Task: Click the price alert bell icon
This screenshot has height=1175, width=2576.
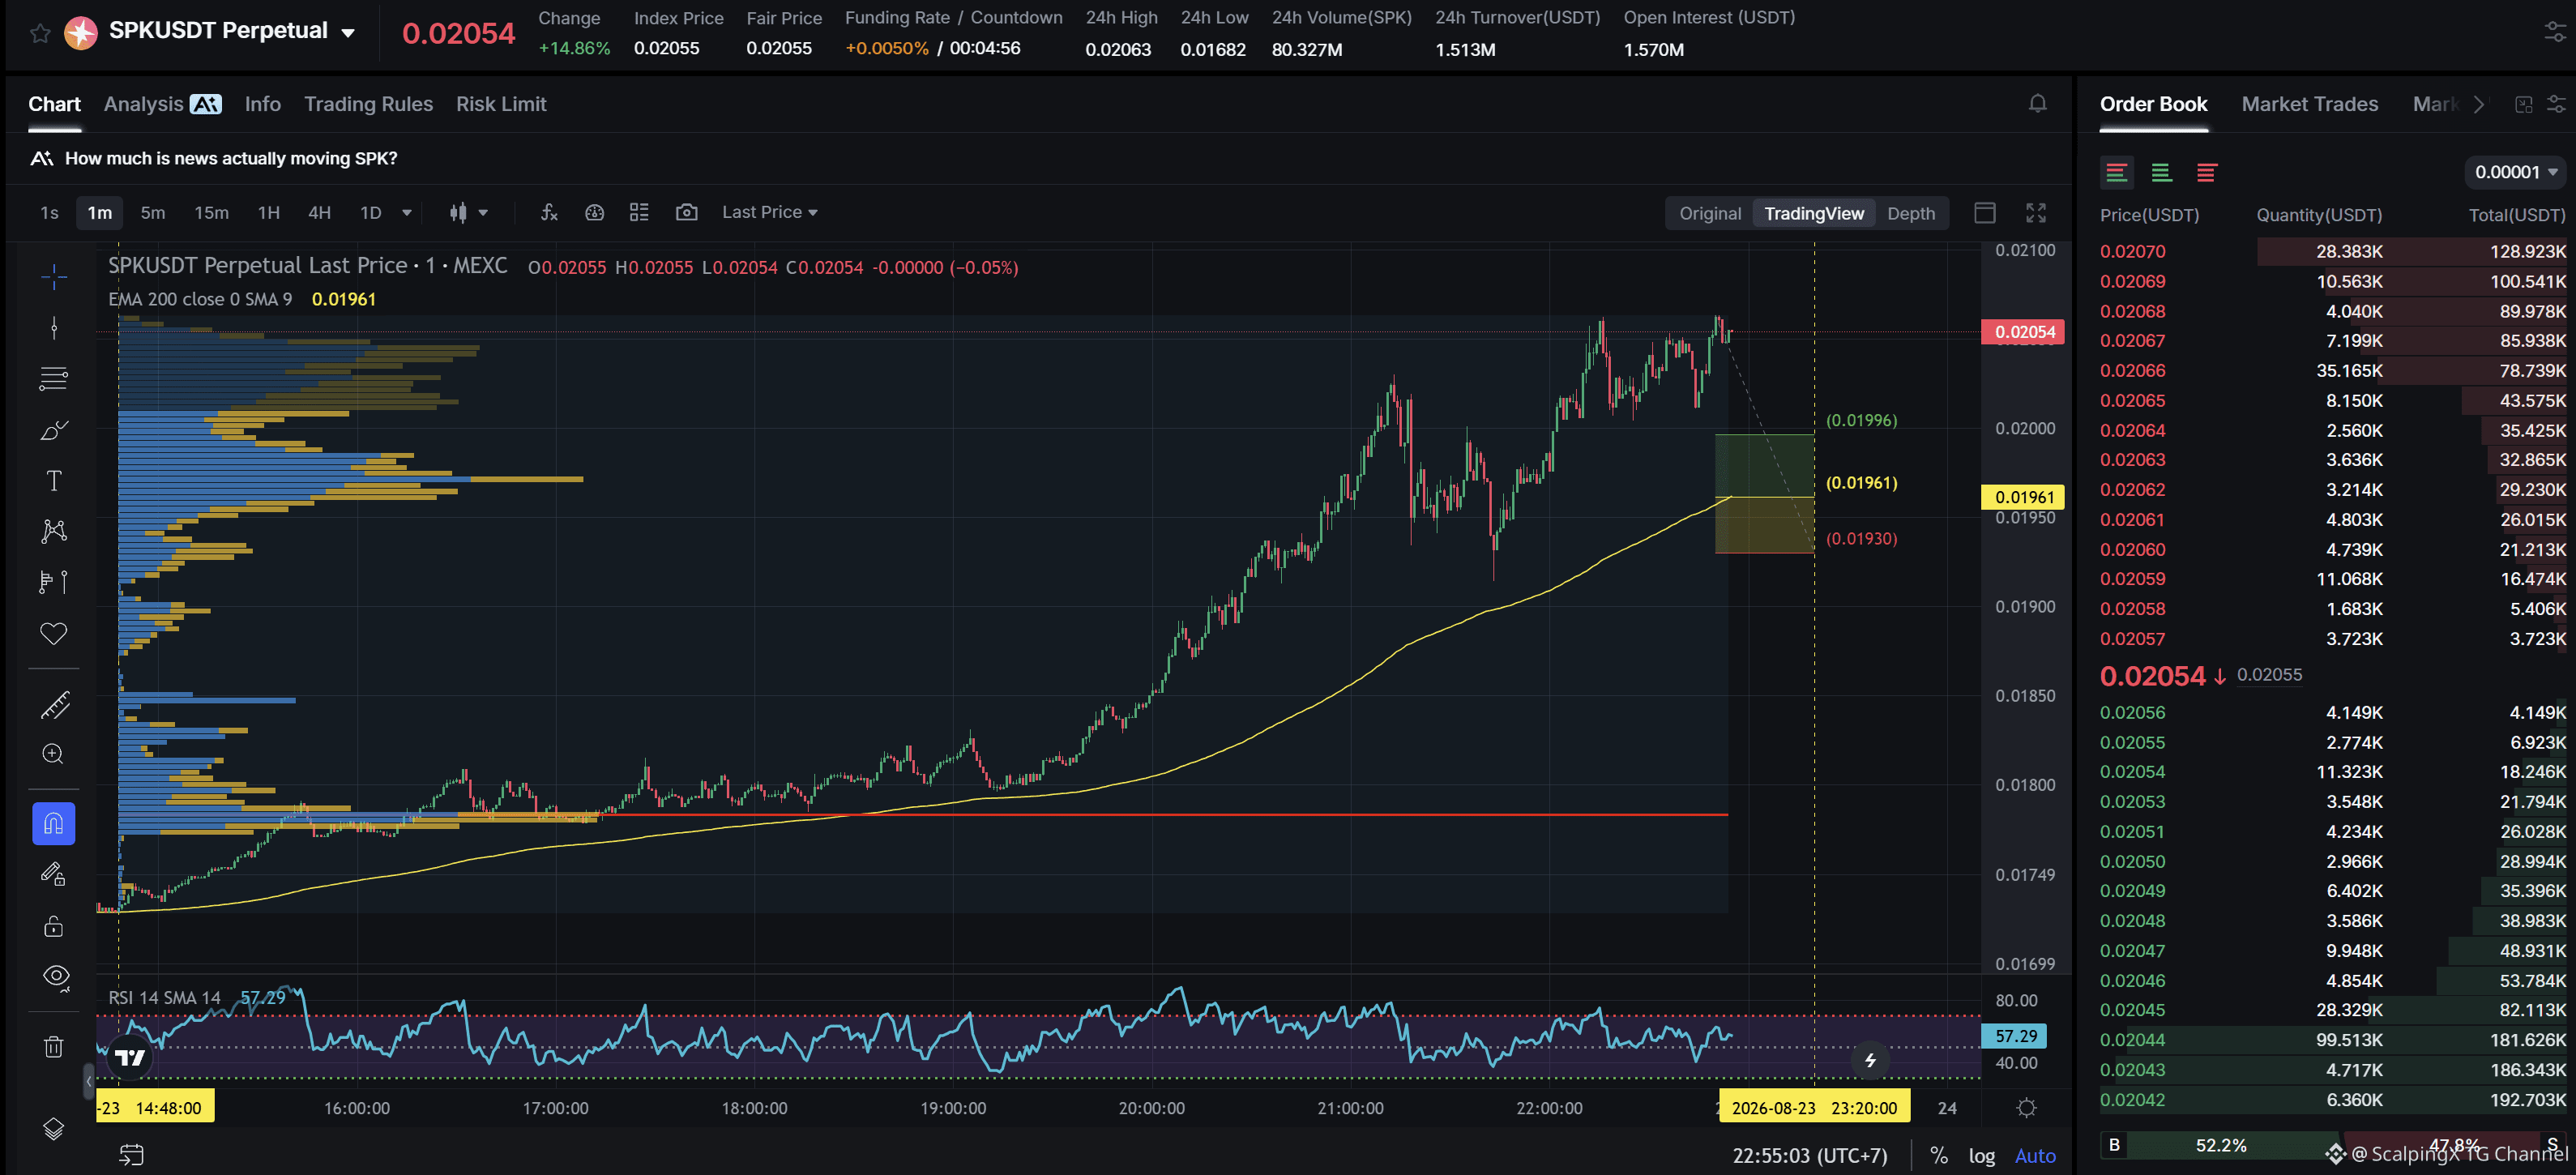Action: (2037, 104)
